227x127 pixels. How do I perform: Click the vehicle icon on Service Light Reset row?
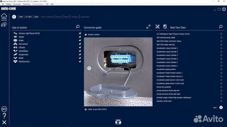[80, 33]
